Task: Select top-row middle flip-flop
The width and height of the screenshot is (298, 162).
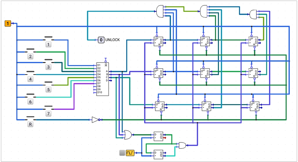Action: (x=205, y=41)
